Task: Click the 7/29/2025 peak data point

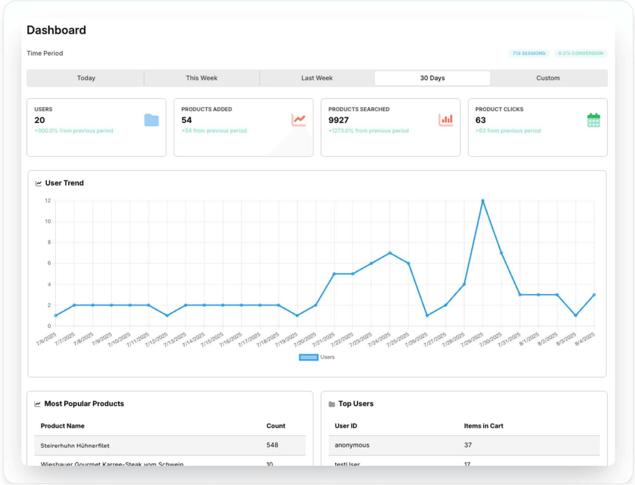Action: coord(483,201)
